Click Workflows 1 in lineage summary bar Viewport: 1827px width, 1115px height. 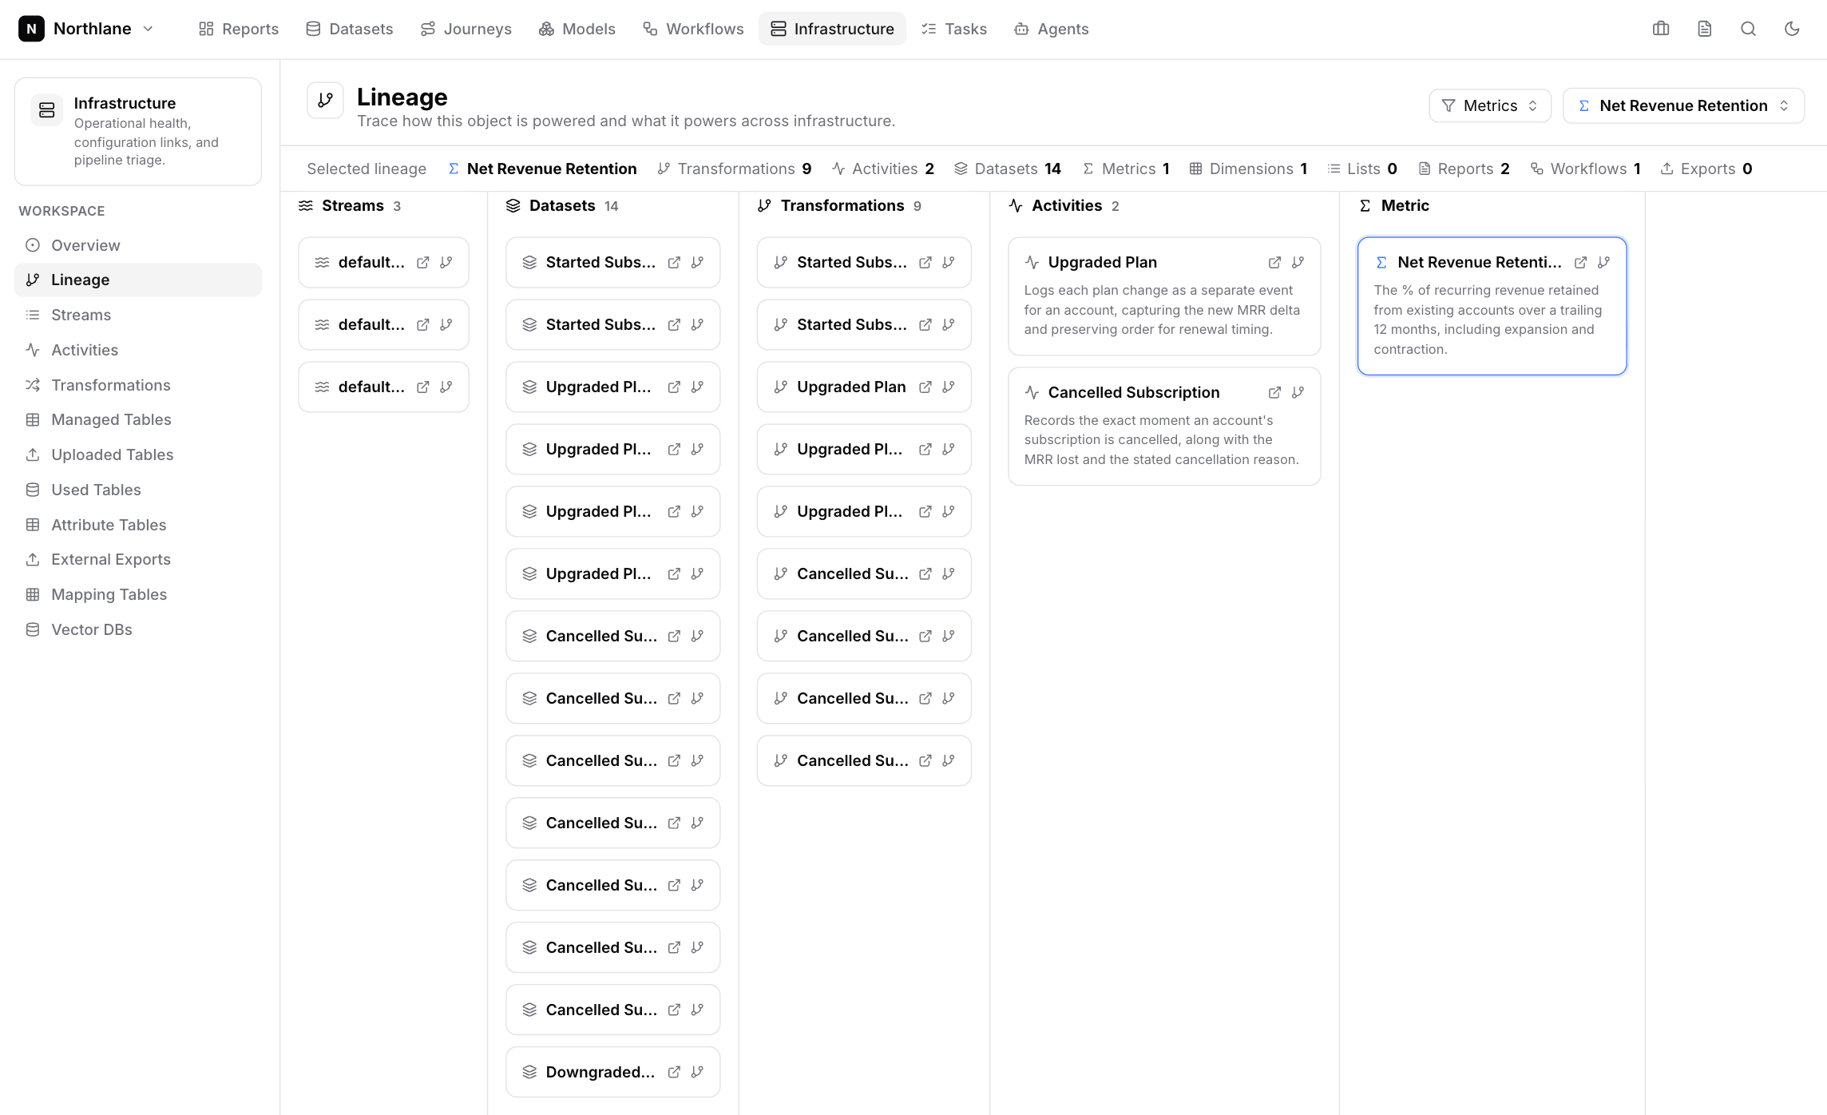click(1585, 169)
